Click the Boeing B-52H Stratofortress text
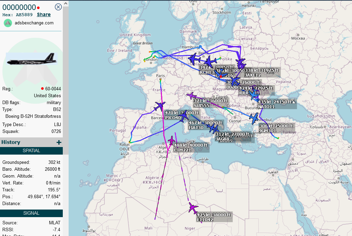 tap(33, 116)
